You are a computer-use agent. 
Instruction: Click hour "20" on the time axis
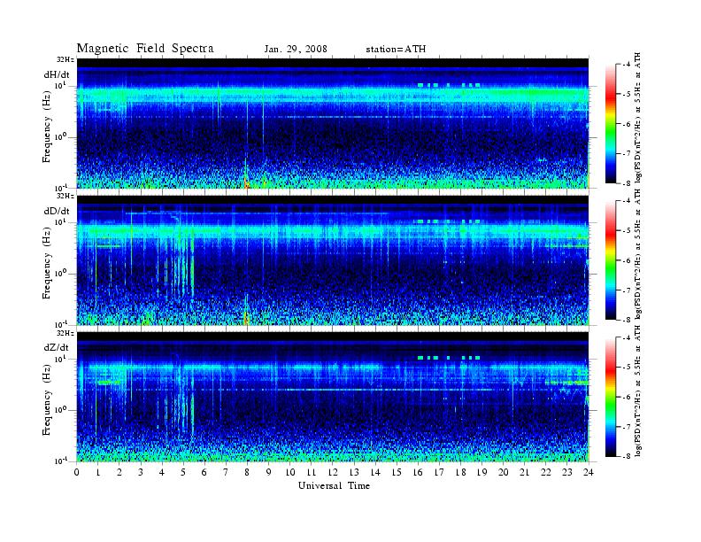[x=504, y=473]
